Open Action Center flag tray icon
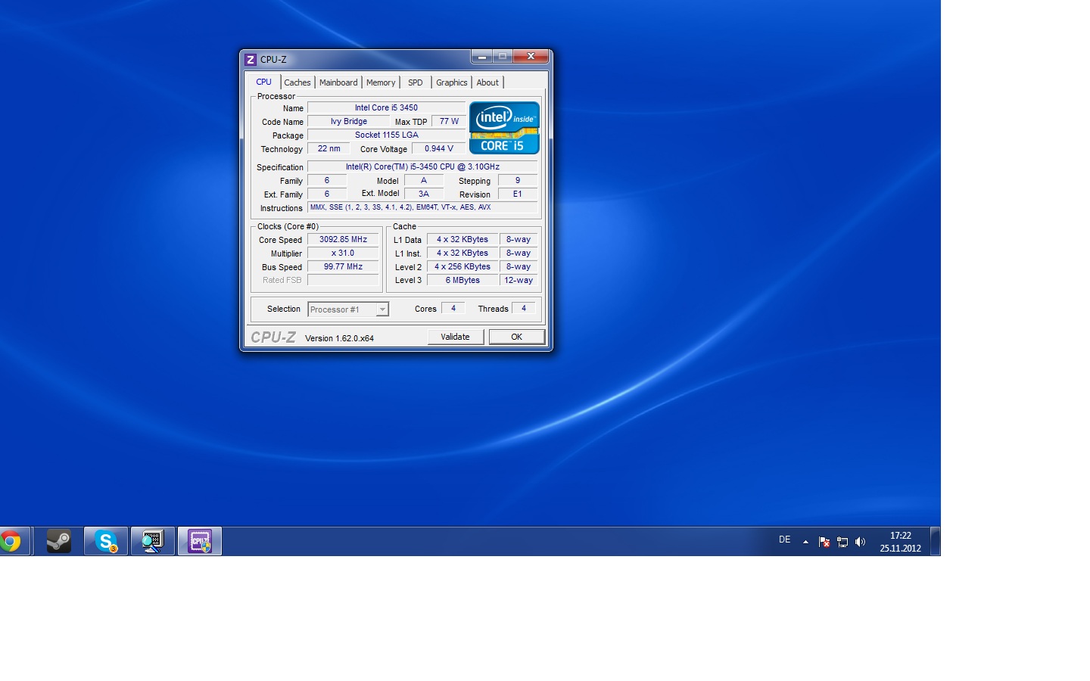 pyautogui.click(x=824, y=542)
